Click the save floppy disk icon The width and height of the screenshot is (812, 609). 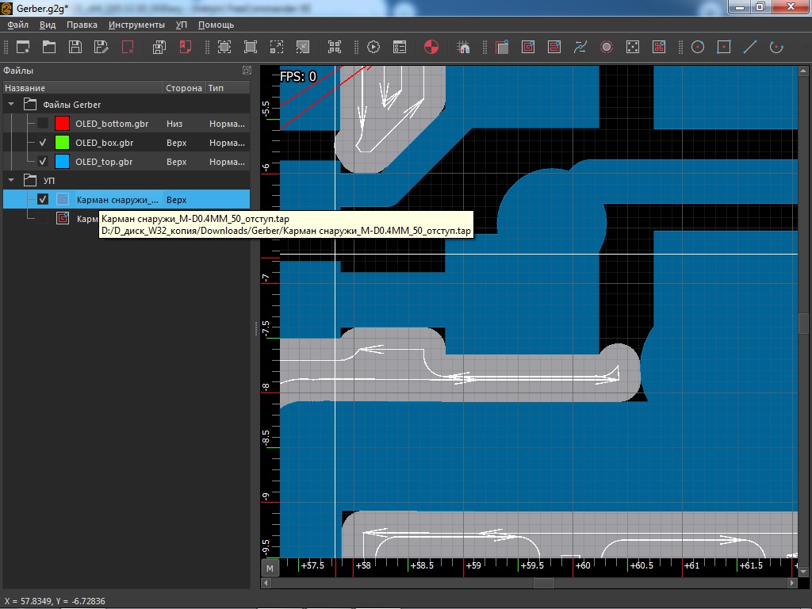click(75, 47)
